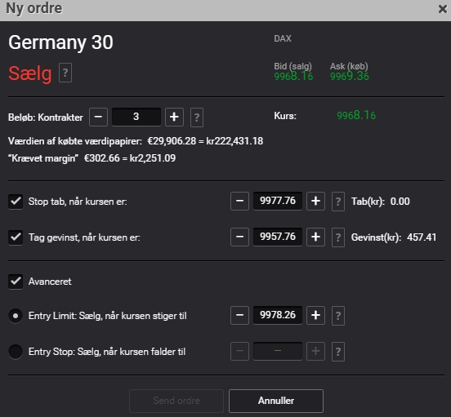The height and width of the screenshot is (417, 451).
Task: Increase the Kontrakter amount with plus
Action: tap(174, 117)
